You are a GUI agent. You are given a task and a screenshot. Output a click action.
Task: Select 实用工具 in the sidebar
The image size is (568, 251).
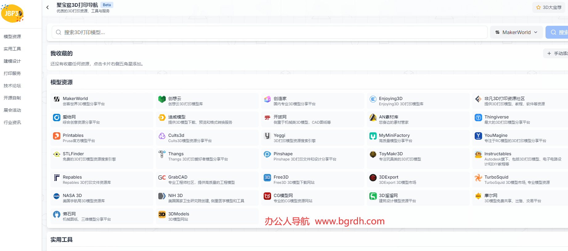(12, 49)
